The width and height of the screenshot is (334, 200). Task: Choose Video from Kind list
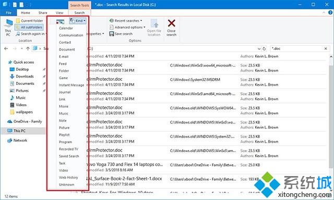[64, 170]
